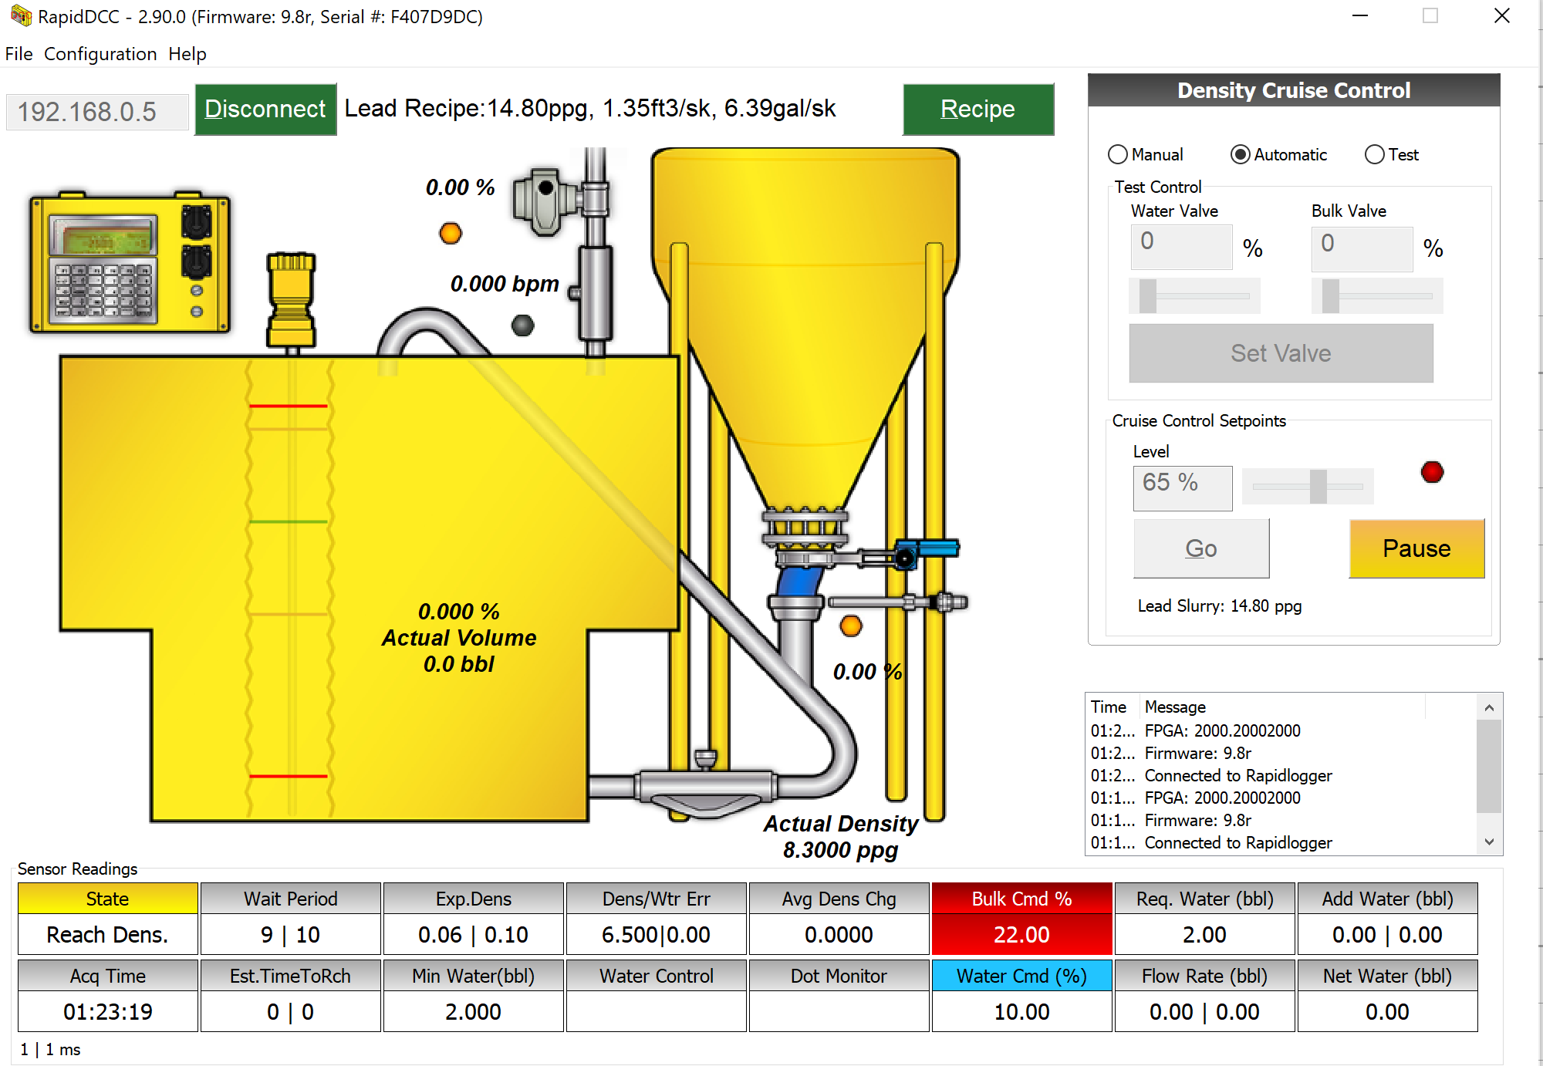Click the Disconnect button
This screenshot has width=1543, height=1066.
pos(265,109)
